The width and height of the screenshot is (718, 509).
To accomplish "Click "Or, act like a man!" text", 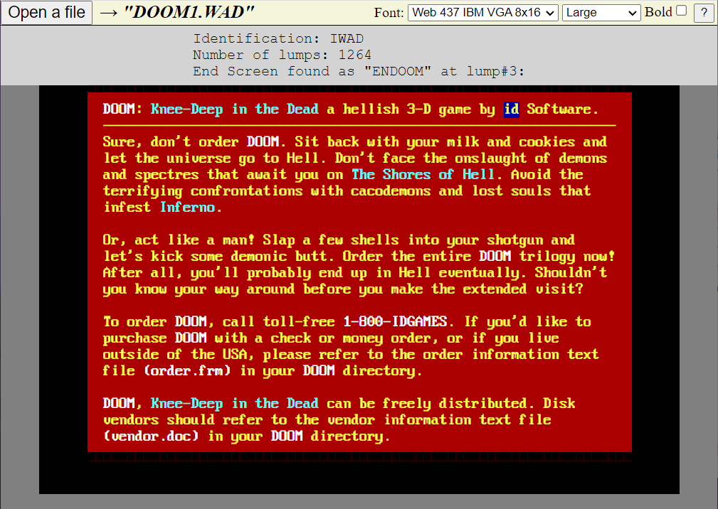I will click(178, 240).
